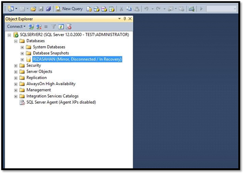
Task: Click the Database Engine Query icon
Action: point(89,9)
